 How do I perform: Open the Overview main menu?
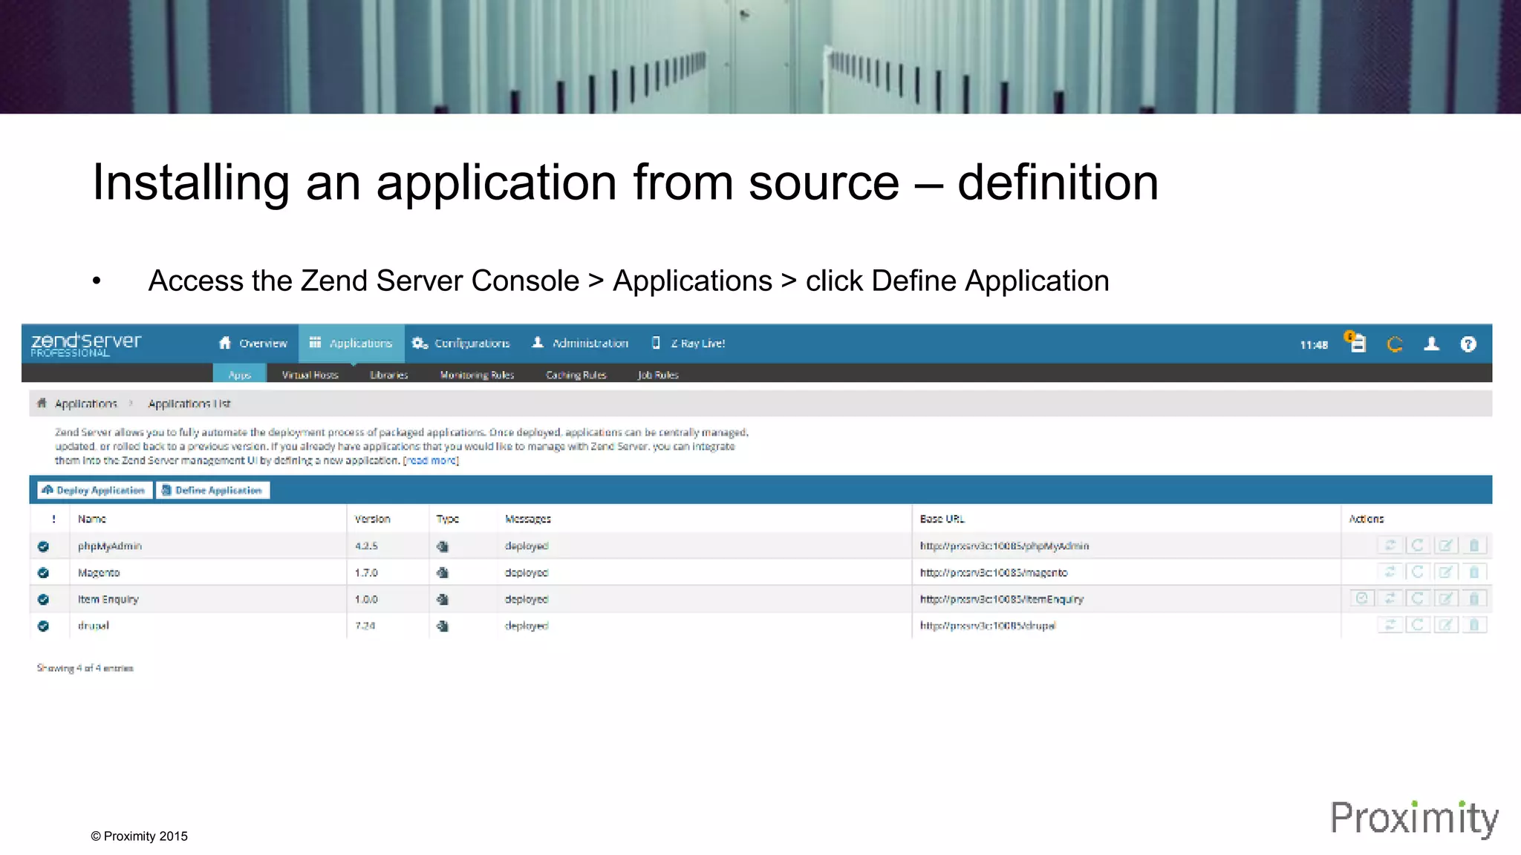point(253,343)
